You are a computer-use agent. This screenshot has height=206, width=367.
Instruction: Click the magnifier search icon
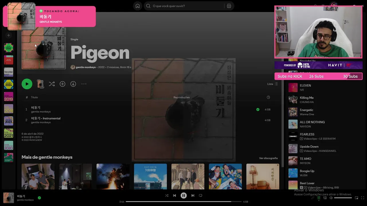coord(148,6)
